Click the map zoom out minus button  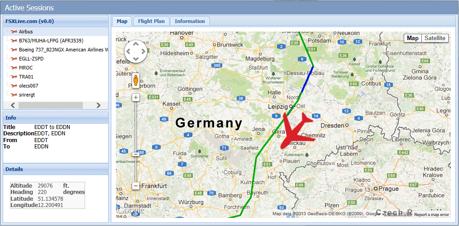click(x=135, y=185)
